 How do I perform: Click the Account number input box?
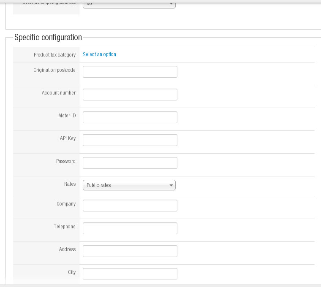click(130, 95)
